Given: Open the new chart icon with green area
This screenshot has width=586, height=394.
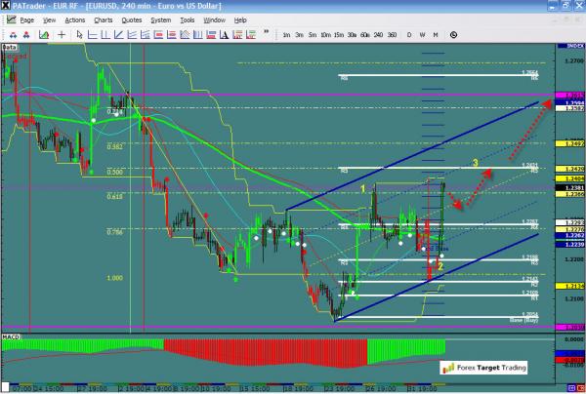Looking at the screenshot, I should [x=44, y=35].
